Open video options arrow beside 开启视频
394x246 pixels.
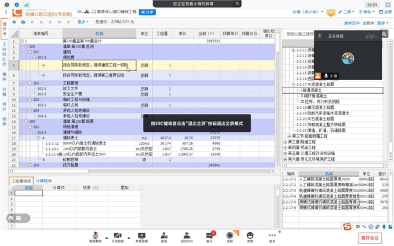pos(129,238)
